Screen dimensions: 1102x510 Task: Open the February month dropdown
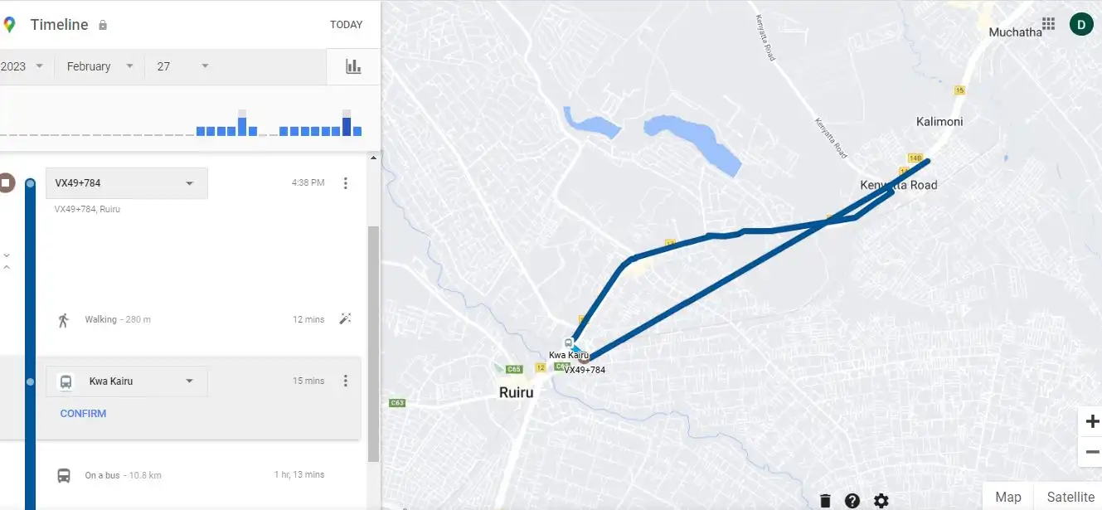[x=99, y=66]
